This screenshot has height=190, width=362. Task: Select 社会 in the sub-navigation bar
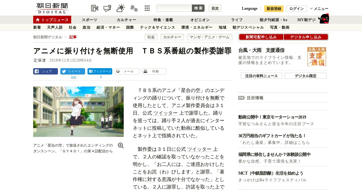coord(72,27)
